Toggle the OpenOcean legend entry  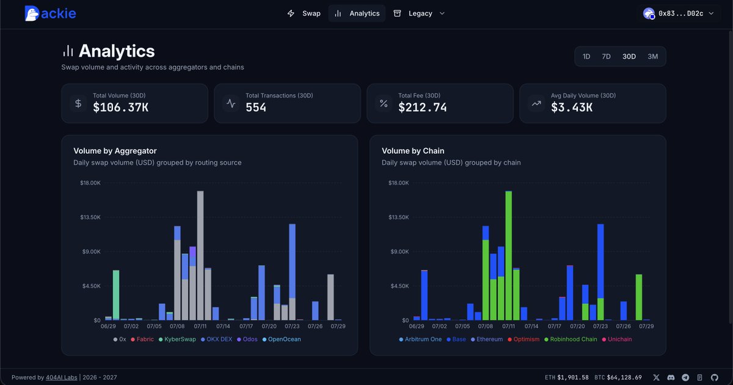click(x=282, y=339)
